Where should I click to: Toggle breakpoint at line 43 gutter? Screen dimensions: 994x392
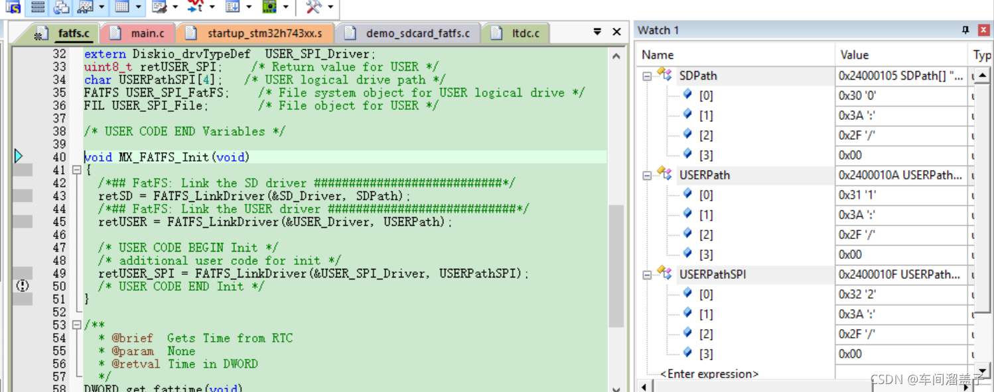(x=23, y=196)
